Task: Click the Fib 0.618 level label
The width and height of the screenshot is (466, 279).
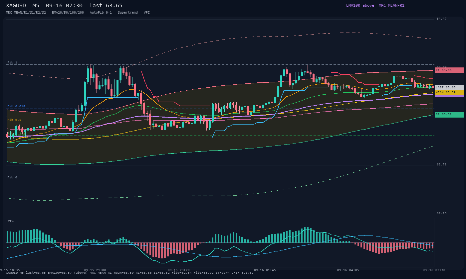Action: (16, 106)
